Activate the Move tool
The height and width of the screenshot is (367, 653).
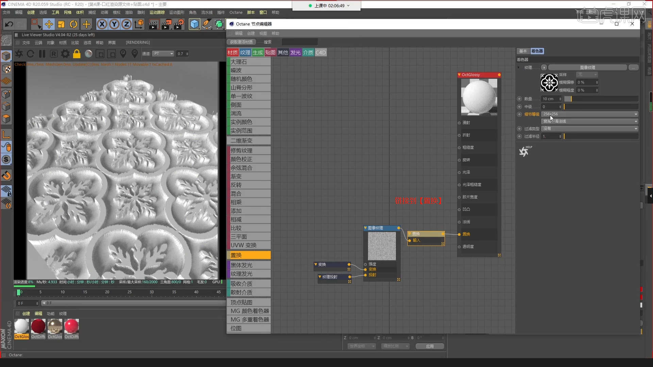click(49, 24)
